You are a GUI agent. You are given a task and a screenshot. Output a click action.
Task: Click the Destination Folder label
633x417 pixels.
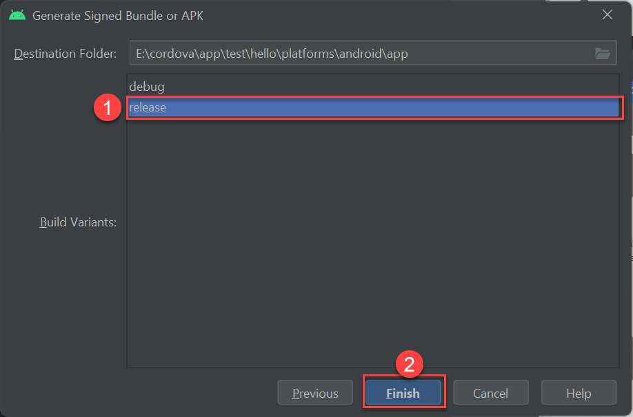[x=66, y=54]
